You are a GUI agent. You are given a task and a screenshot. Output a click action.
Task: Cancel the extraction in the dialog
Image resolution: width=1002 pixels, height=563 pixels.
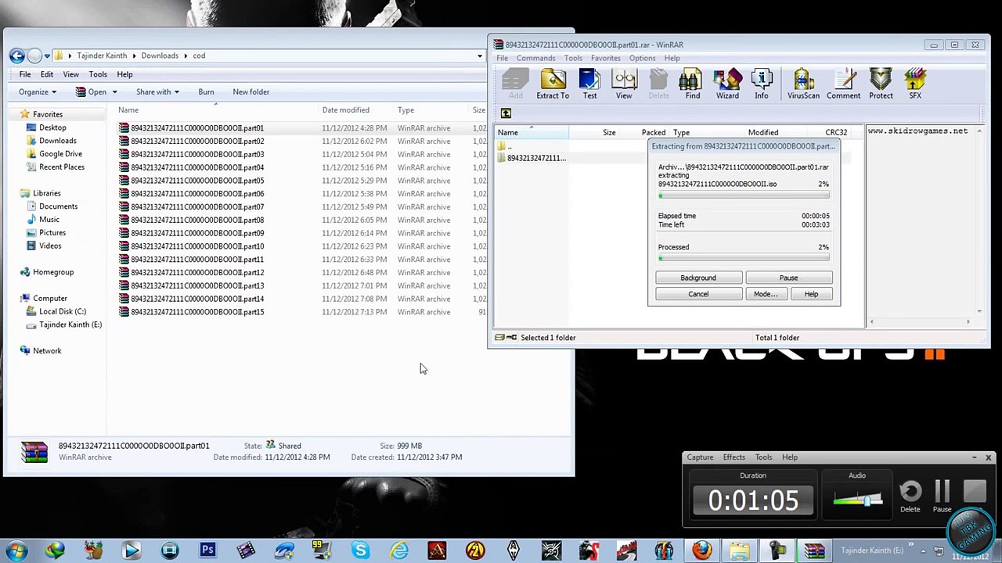(x=698, y=294)
